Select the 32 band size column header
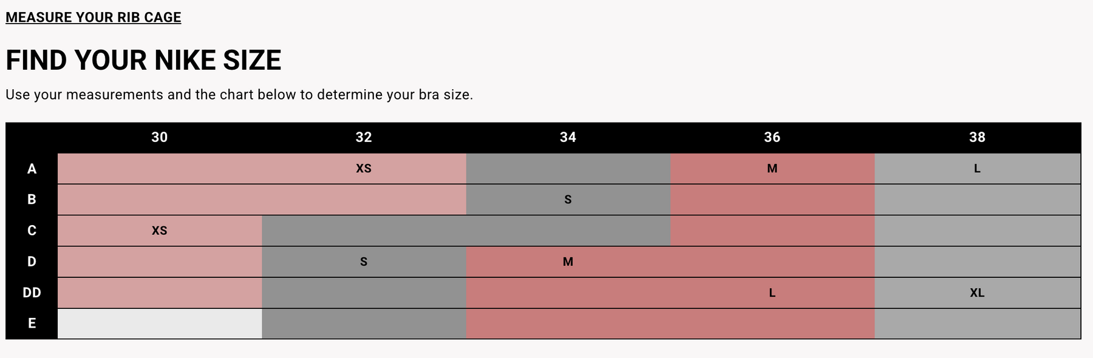The width and height of the screenshot is (1093, 358). [x=363, y=137]
